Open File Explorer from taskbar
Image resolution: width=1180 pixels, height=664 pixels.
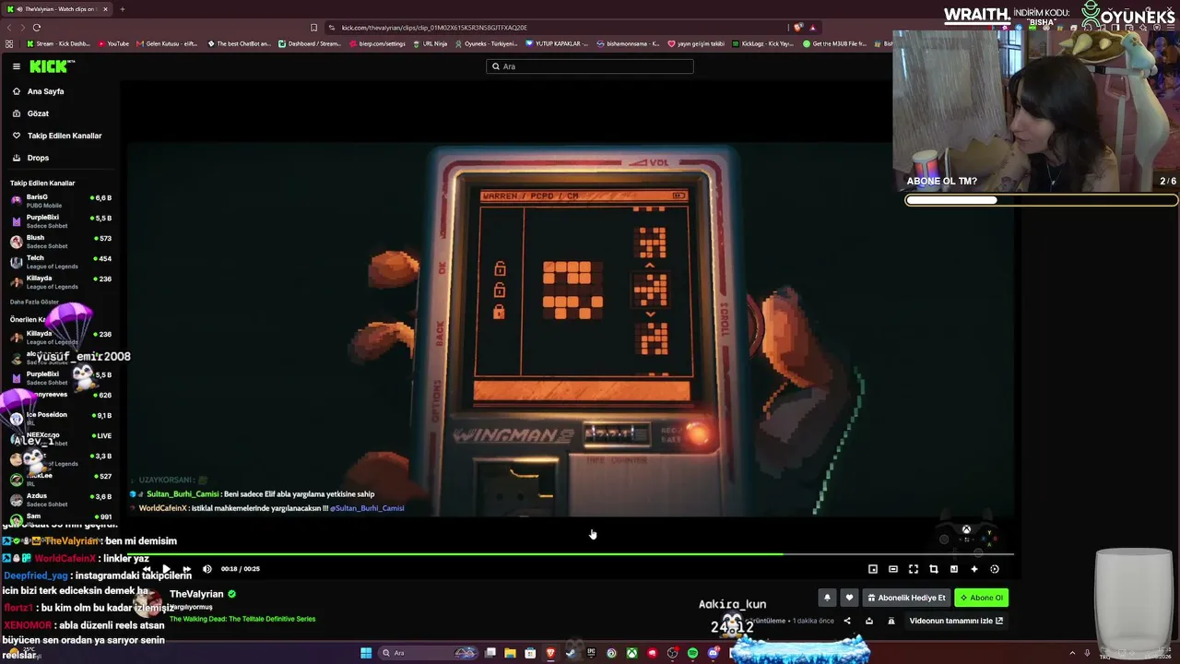[x=510, y=653]
